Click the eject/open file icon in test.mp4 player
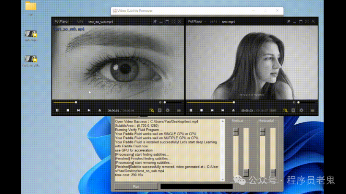The image size is (346, 194). [x=233, y=110]
